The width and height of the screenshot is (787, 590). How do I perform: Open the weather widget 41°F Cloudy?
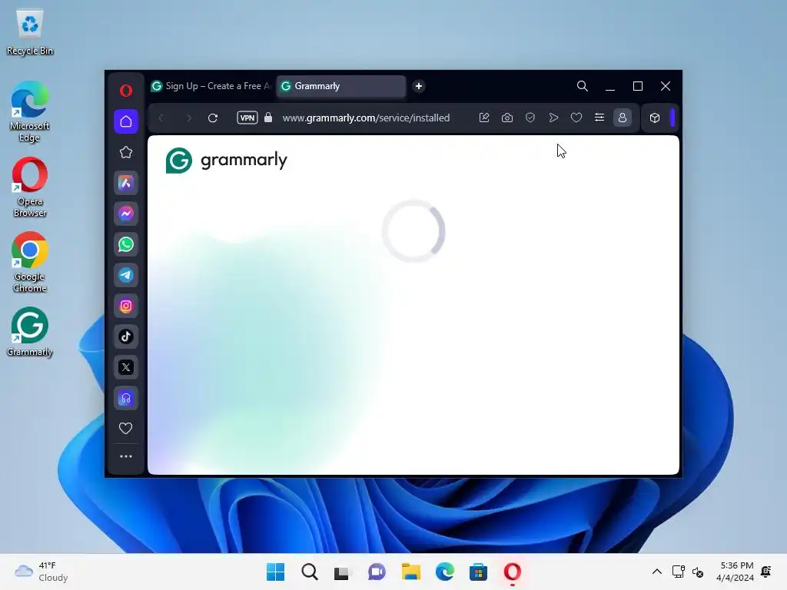coord(42,572)
